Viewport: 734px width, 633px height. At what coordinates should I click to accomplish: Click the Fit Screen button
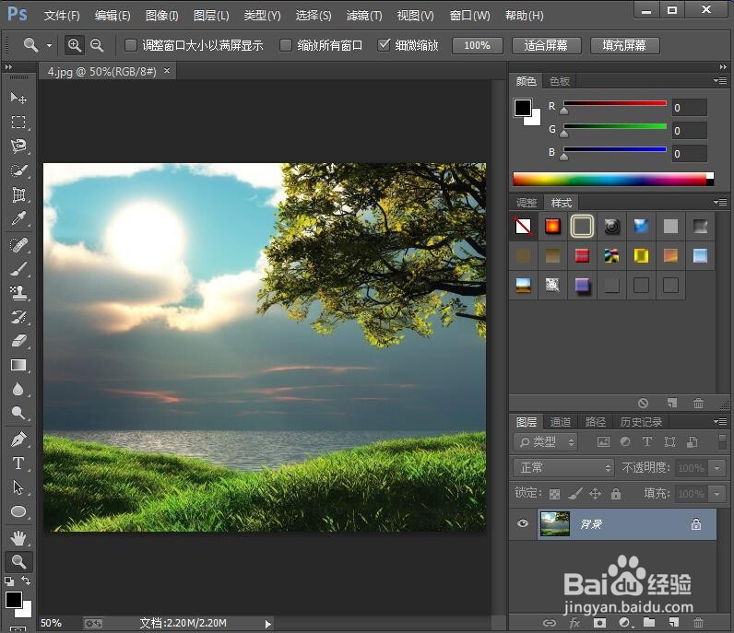pyautogui.click(x=546, y=45)
